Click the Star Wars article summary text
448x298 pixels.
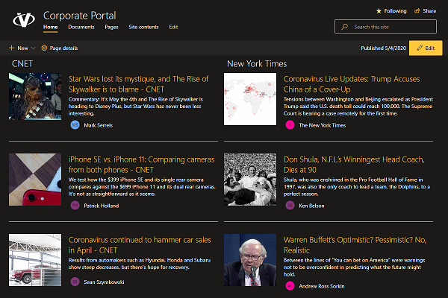(136, 106)
